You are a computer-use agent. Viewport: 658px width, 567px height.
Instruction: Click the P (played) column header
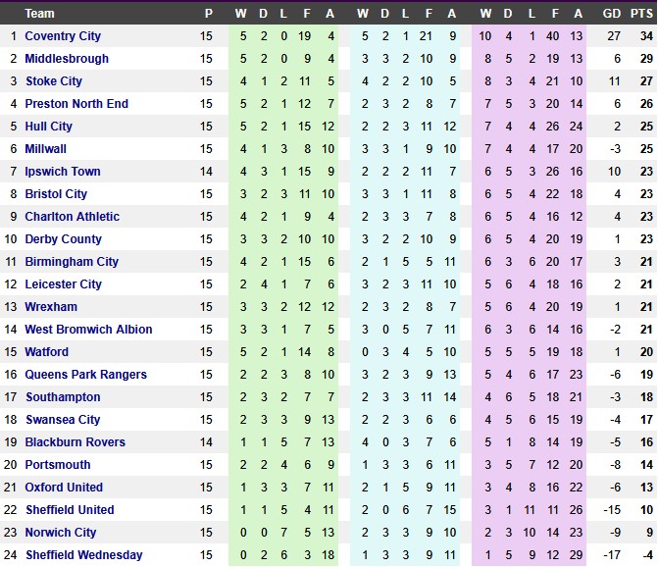(x=207, y=14)
